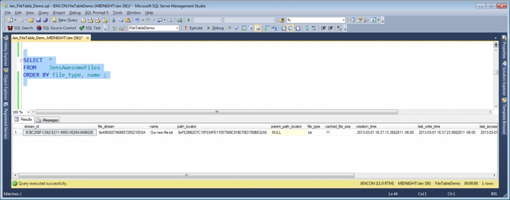This screenshot has width=510, height=200.
Task: Switch output to Results to Grid
Action: (x=290, y=28)
